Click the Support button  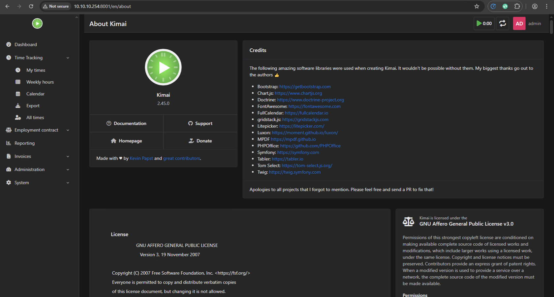click(x=200, y=123)
